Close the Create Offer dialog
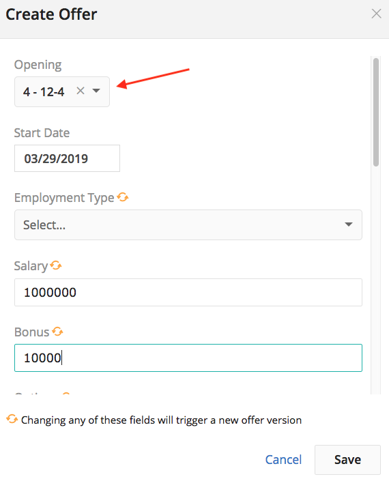 [376, 14]
